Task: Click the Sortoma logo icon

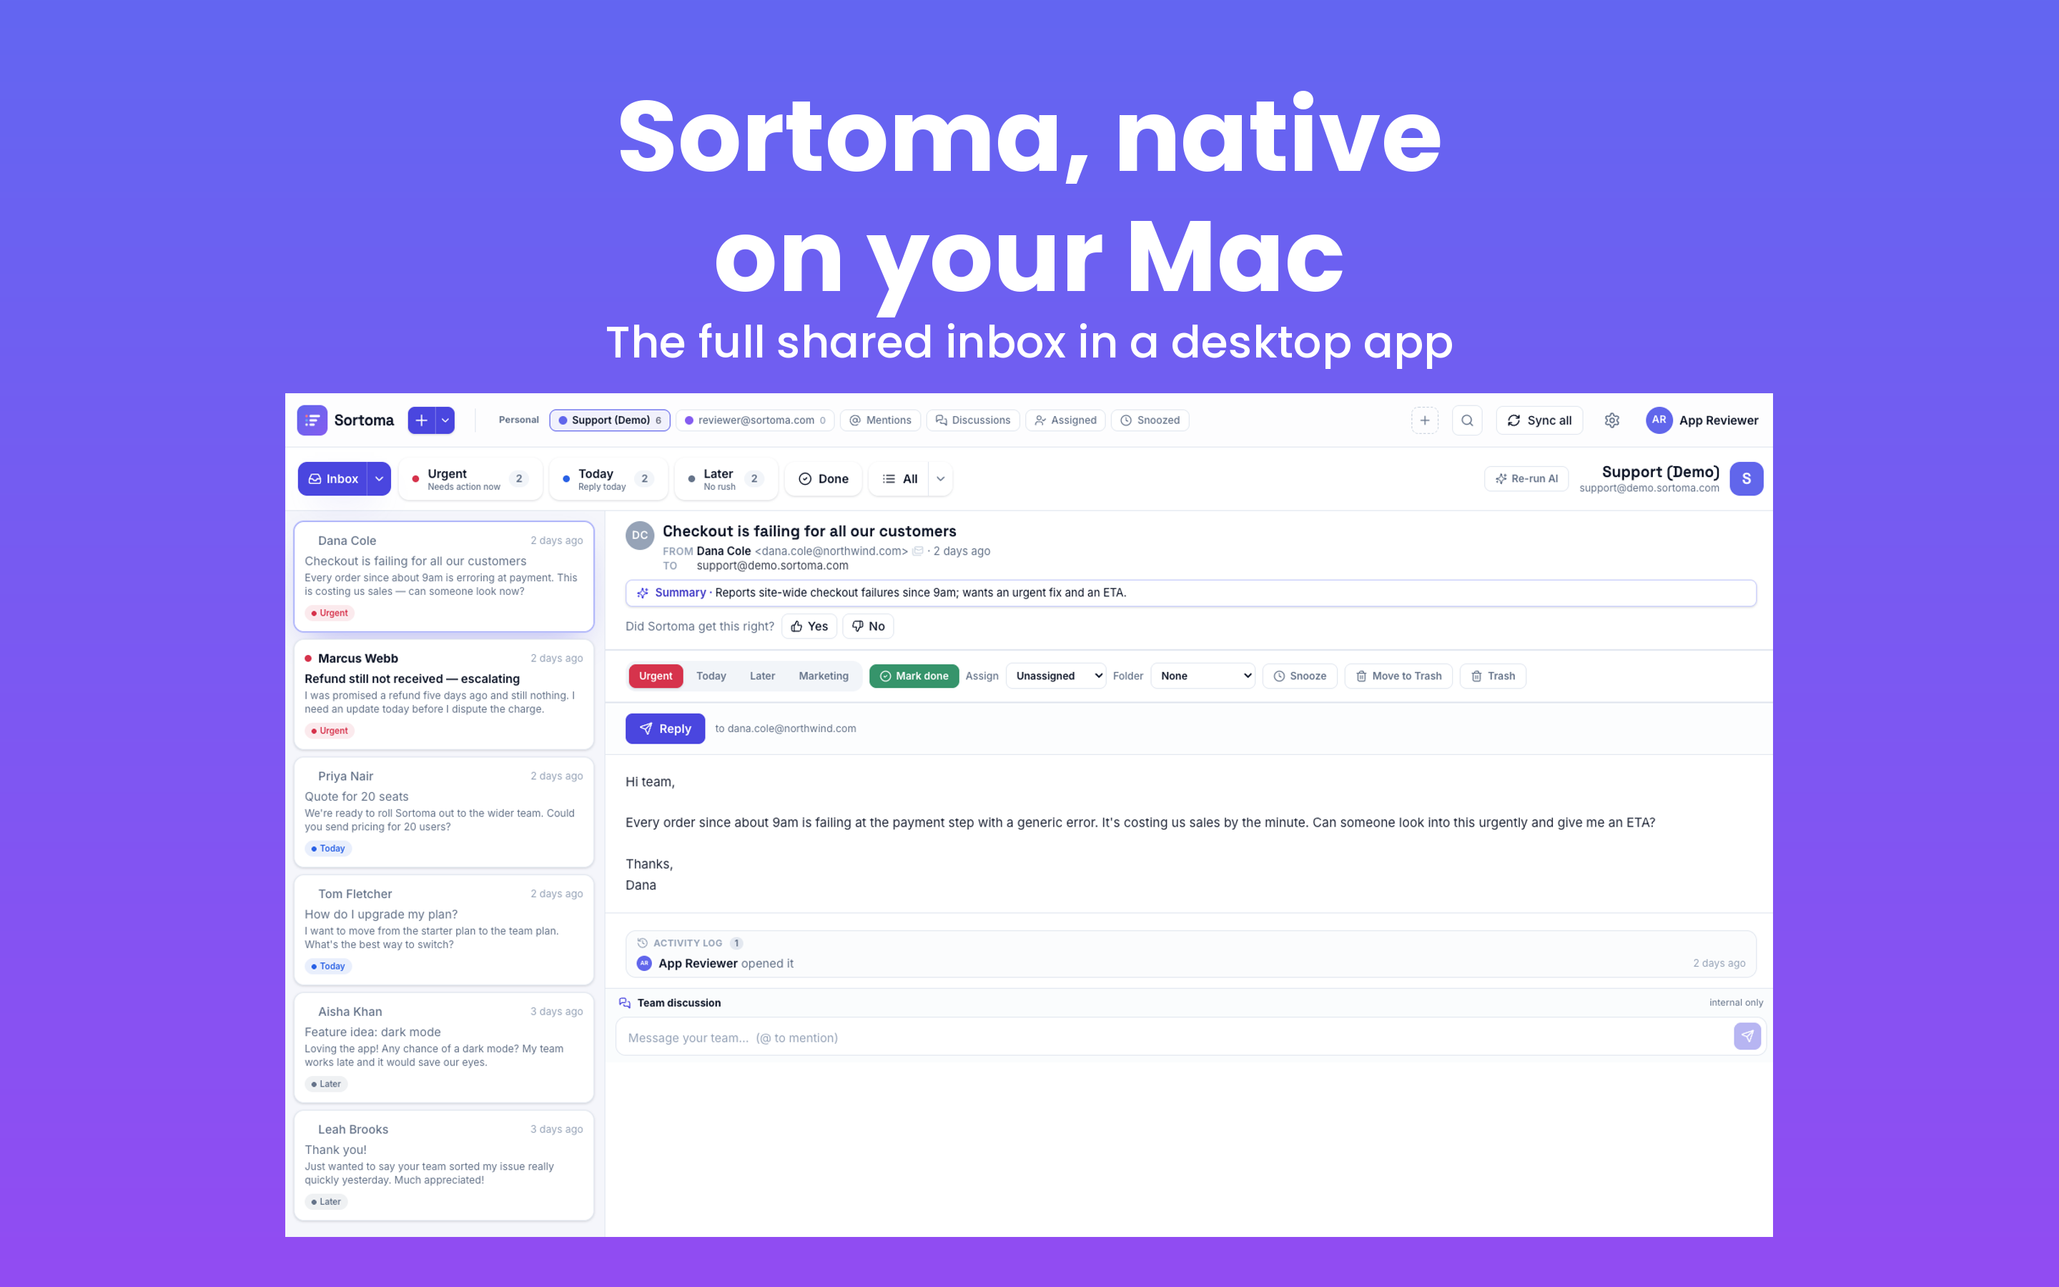Action: 312,420
